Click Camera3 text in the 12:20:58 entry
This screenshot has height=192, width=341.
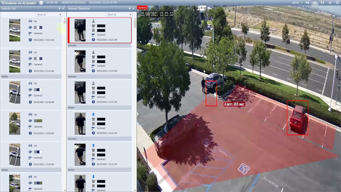(x=38, y=95)
